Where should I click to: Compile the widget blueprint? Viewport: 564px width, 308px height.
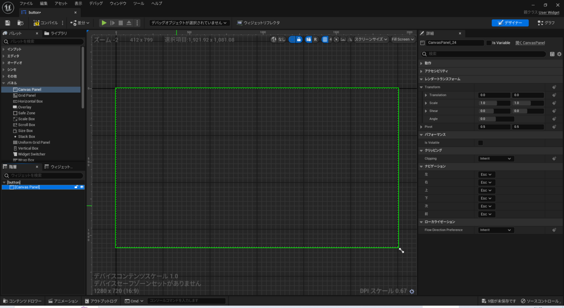coord(46,23)
